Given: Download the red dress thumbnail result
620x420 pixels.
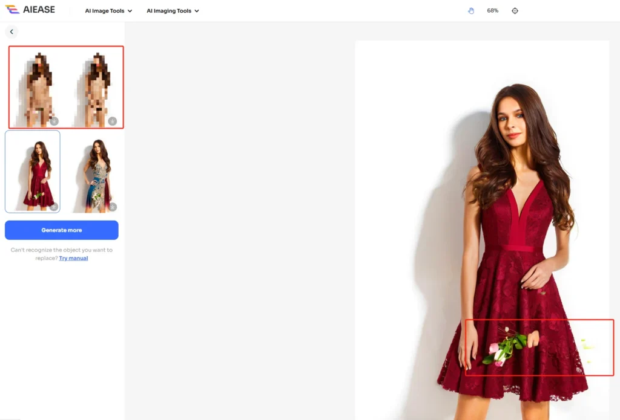Looking at the screenshot, I should click(54, 207).
